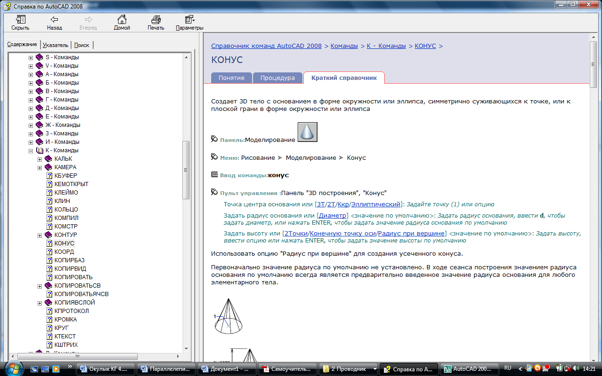Click the Печать (Print) printer icon
The image size is (602, 376).
(156, 20)
